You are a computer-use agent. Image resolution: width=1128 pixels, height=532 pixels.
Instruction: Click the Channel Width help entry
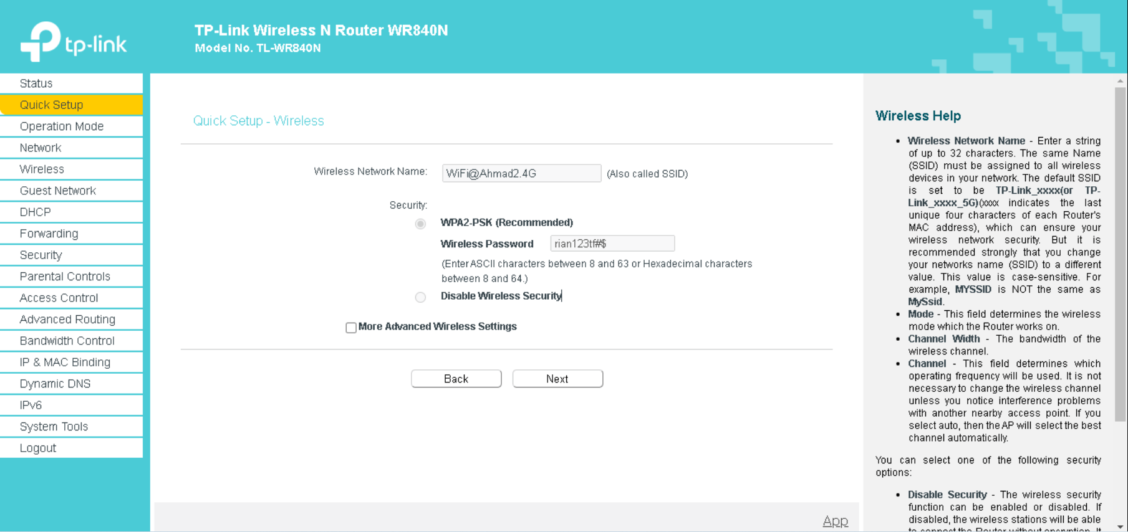[x=944, y=339]
